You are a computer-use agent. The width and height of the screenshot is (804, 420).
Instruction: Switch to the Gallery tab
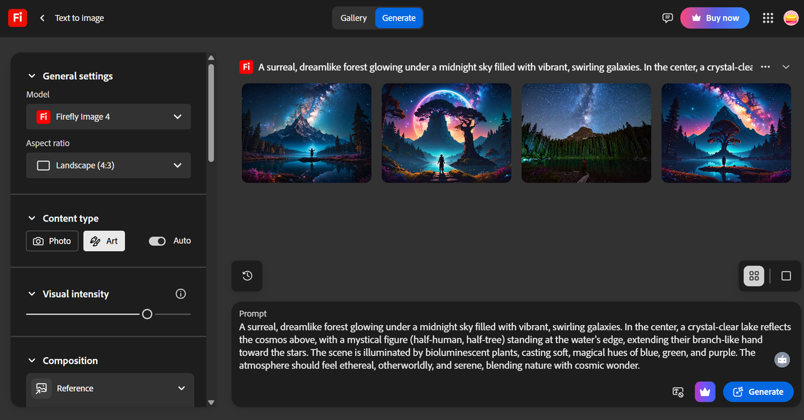354,18
